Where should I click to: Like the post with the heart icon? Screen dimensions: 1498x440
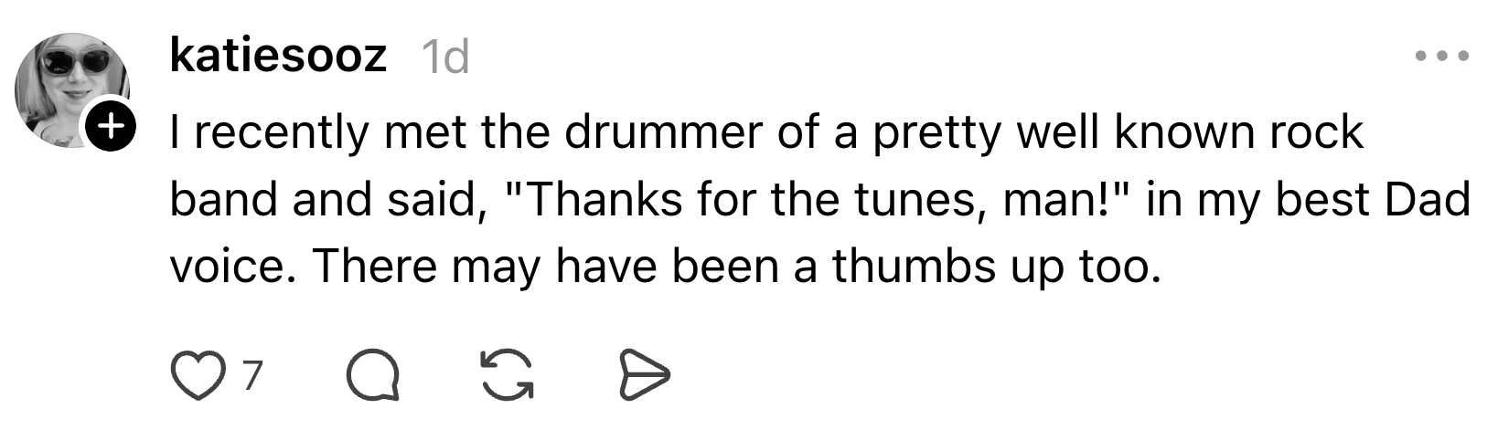[198, 377]
